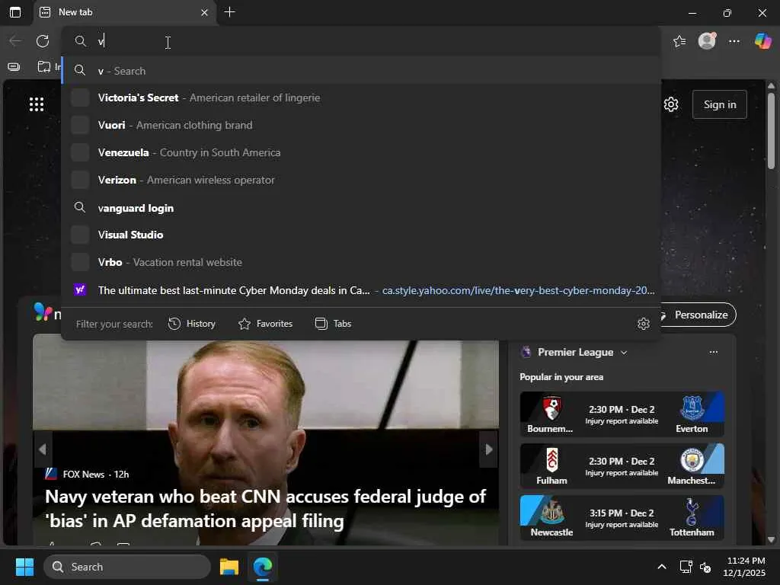The height and width of the screenshot is (585, 780).
Task: Filter search by Tabs
Action: (334, 324)
